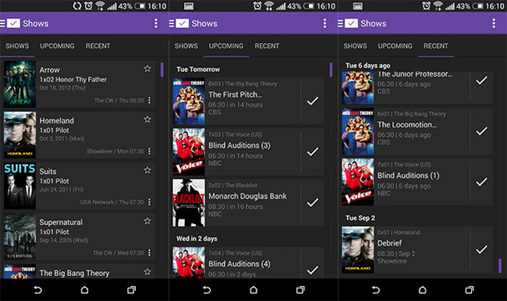This screenshot has width=507, height=301.
Task: Tap Home button in middle screen
Action: (253, 289)
